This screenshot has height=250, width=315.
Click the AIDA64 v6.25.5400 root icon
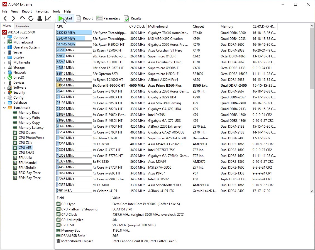click(4, 32)
